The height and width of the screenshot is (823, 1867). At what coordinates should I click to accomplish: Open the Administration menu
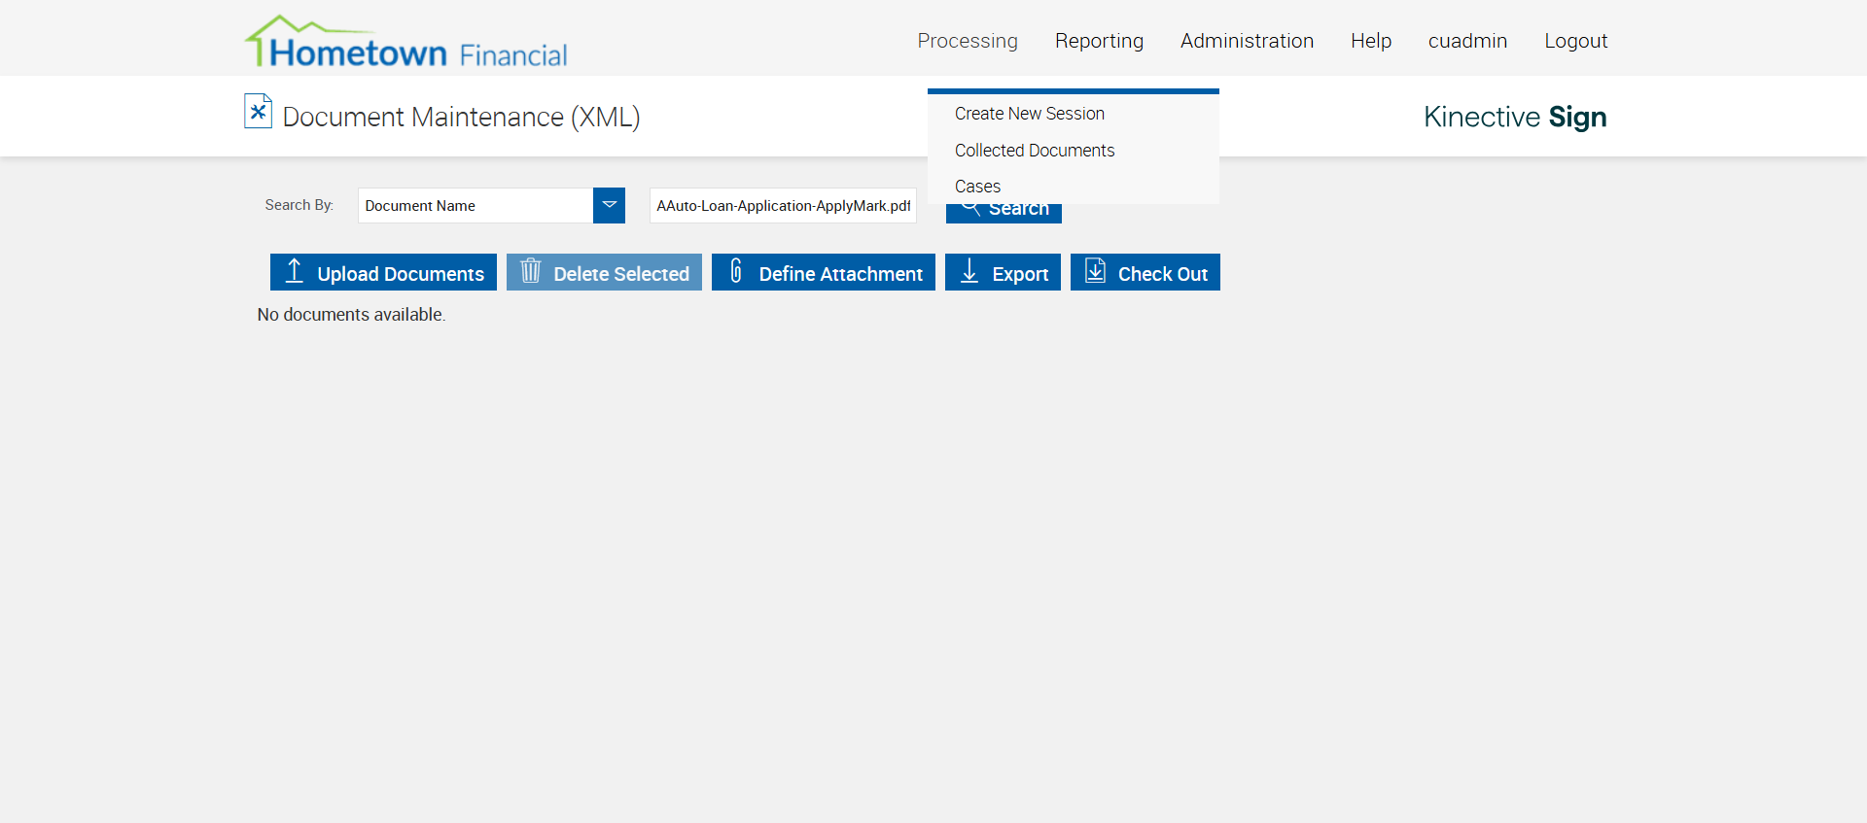[x=1247, y=41]
